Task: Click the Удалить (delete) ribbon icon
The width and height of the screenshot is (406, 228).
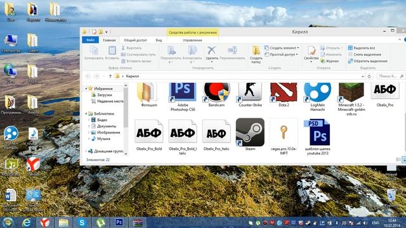Action: (211, 50)
